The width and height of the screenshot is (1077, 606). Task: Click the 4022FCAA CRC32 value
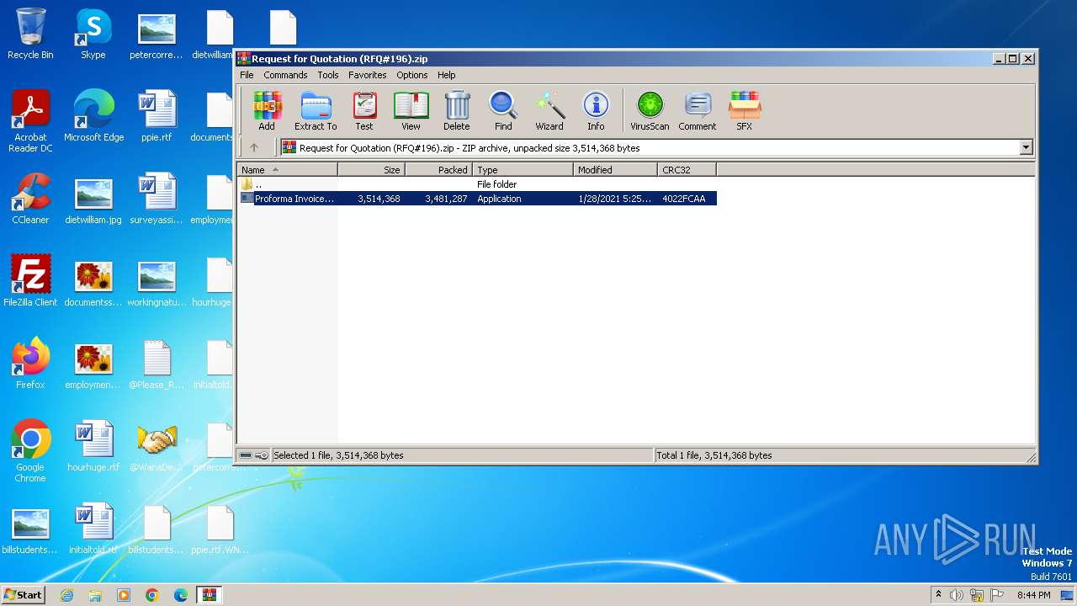click(x=684, y=199)
